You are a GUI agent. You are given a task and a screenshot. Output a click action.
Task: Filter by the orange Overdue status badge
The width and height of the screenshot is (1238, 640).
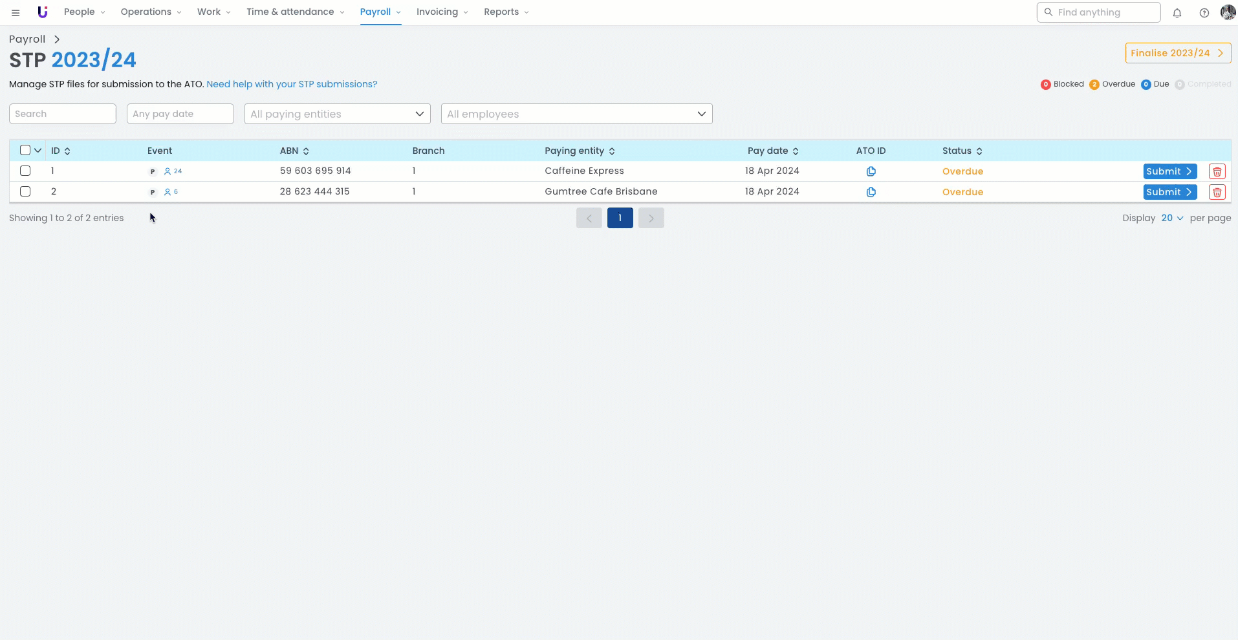coord(1112,84)
